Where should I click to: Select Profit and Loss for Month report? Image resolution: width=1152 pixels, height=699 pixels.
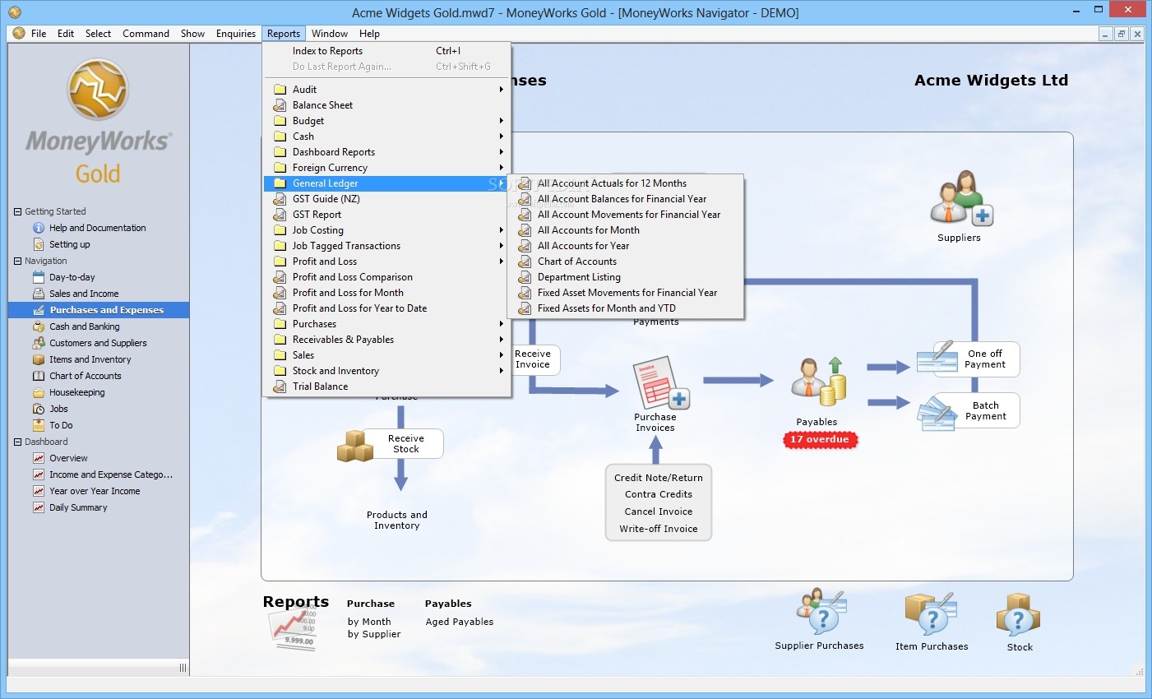[386, 293]
